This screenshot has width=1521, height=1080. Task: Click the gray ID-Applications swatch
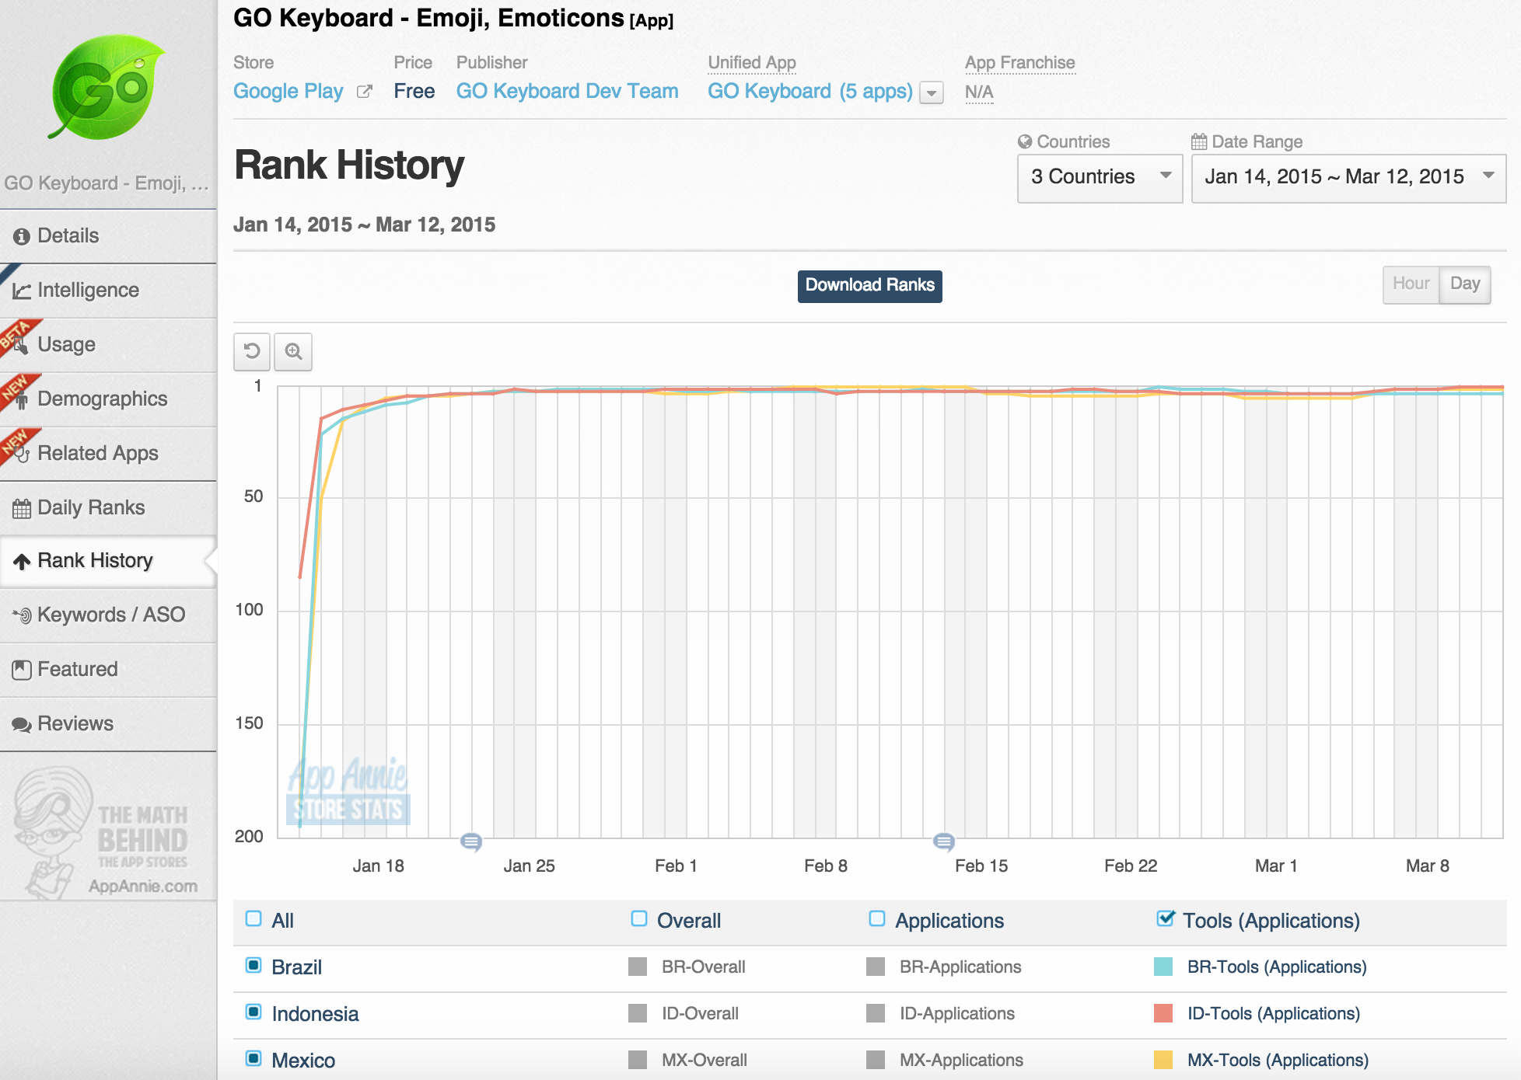click(x=876, y=1014)
